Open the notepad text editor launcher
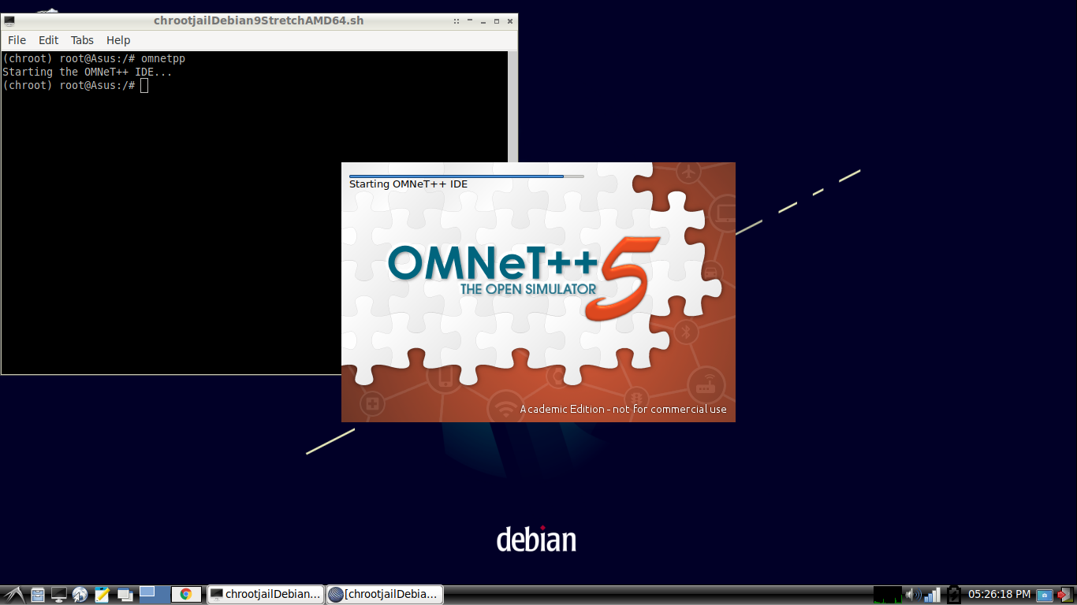The height and width of the screenshot is (605, 1077). point(102,595)
